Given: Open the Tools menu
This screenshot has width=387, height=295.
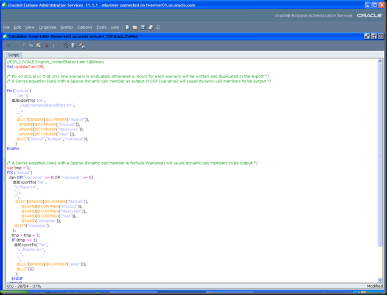Looking at the screenshot, I should tap(101, 27).
